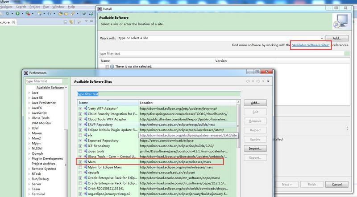Open the Project menu
Screen dimensions: 357x197
coord(35,7)
